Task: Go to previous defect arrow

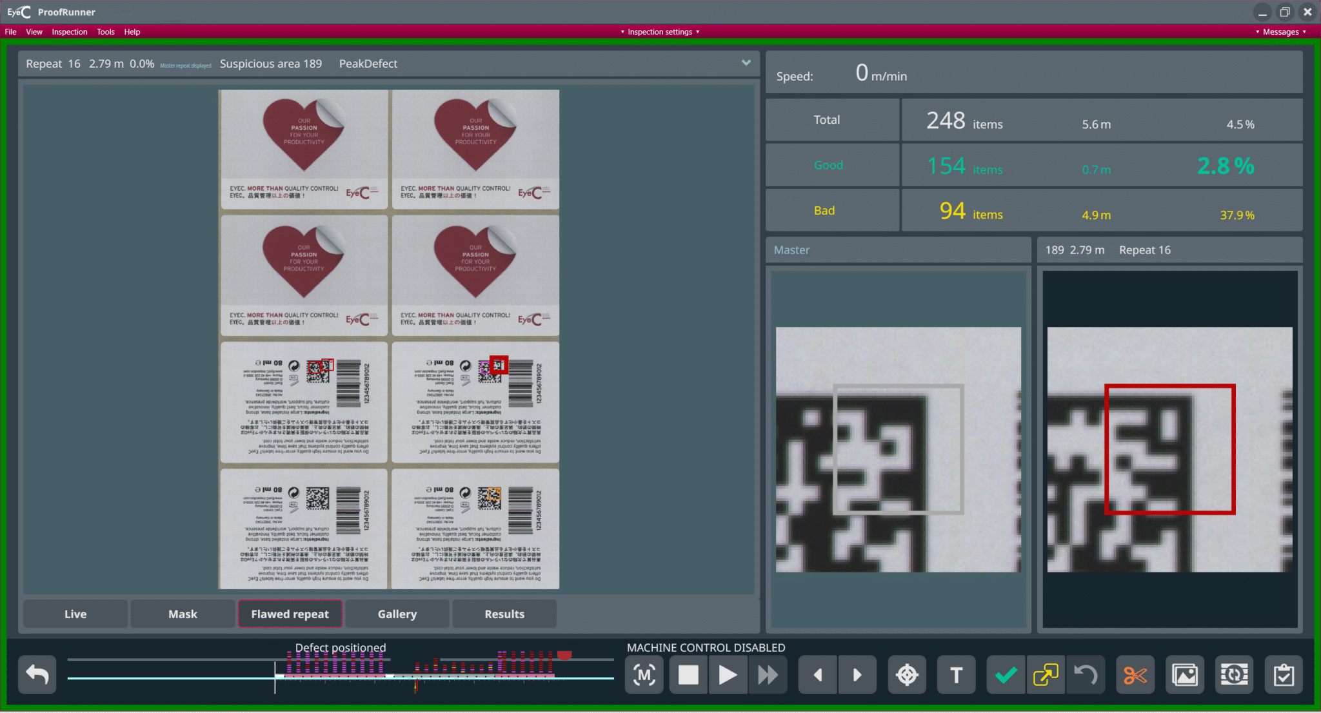Action: (818, 675)
